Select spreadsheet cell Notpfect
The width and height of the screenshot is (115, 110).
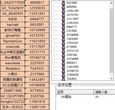[x=13, y=68]
